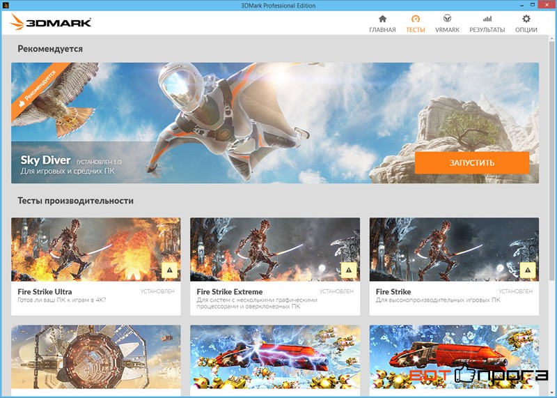Open the VRMark tab
This screenshot has height=398, width=557.
pos(447,24)
